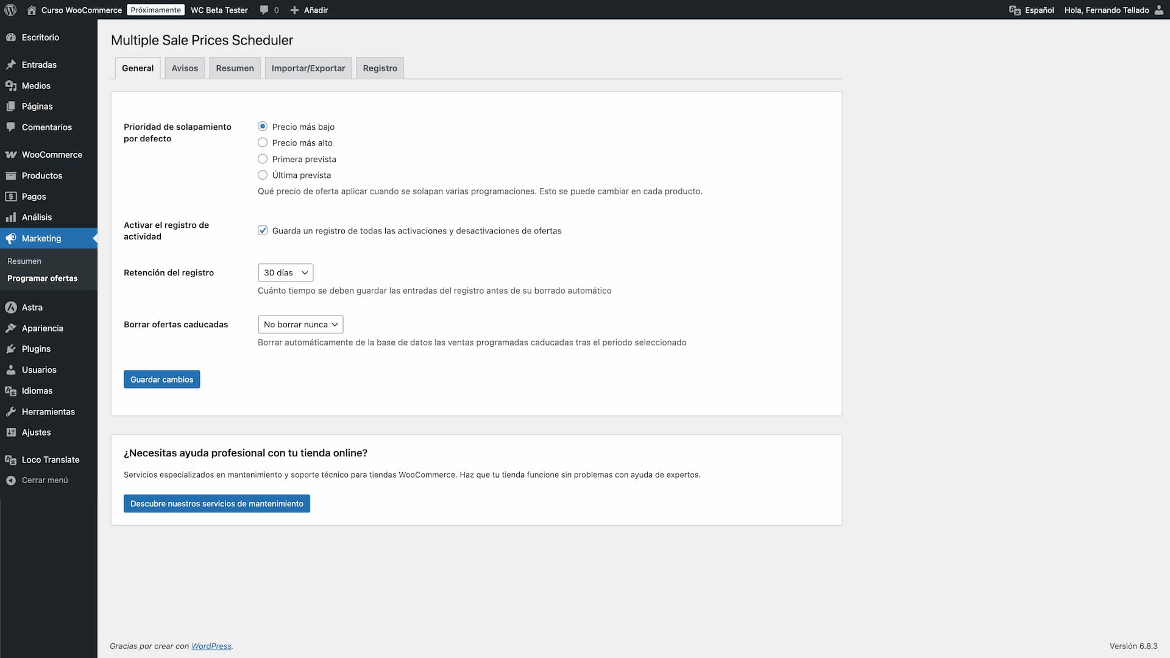Open the Registro tab
The image size is (1170, 658).
coord(379,68)
